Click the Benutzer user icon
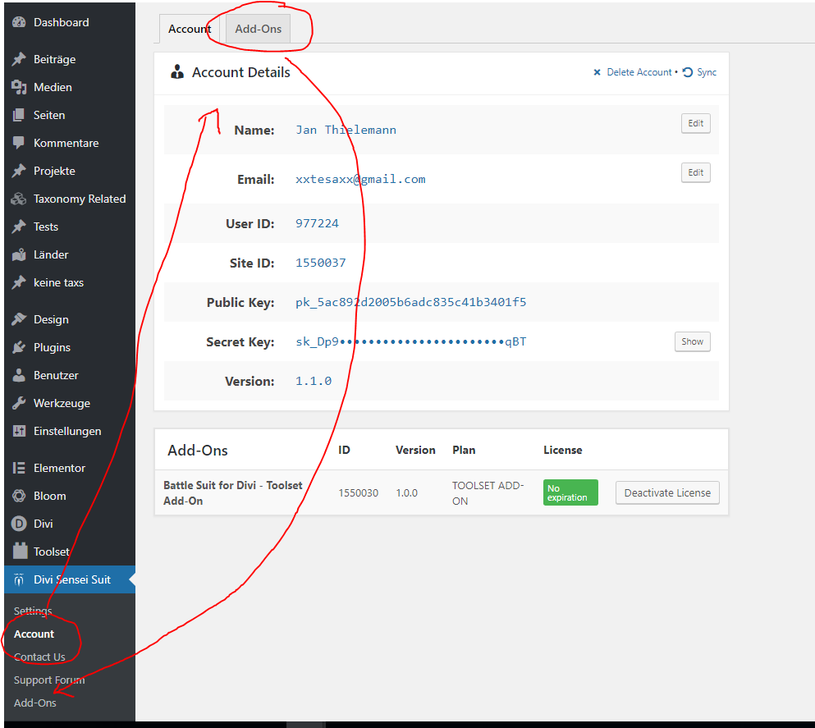 tap(19, 375)
